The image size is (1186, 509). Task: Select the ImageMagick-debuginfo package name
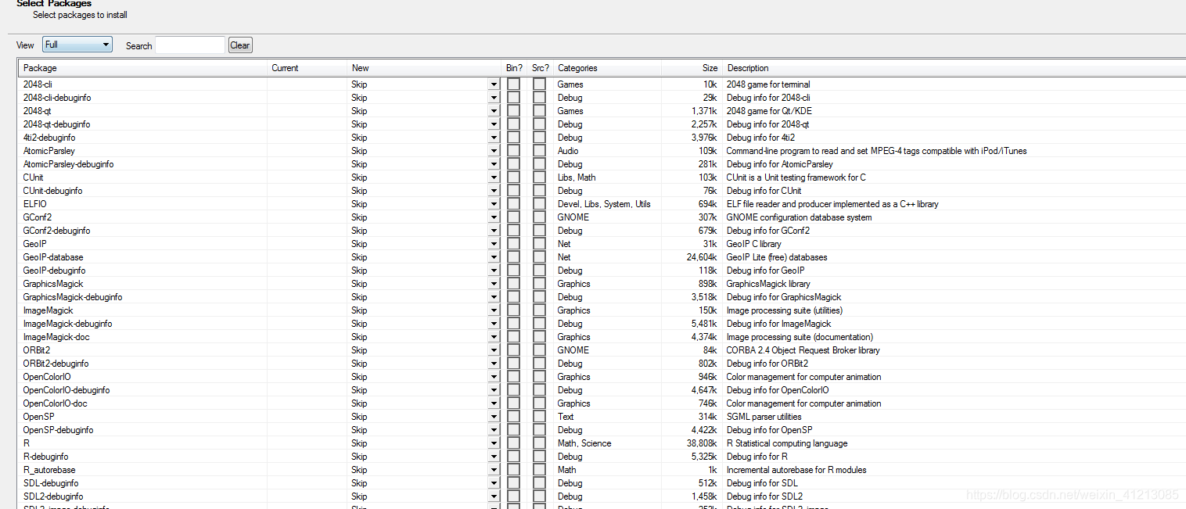point(67,324)
